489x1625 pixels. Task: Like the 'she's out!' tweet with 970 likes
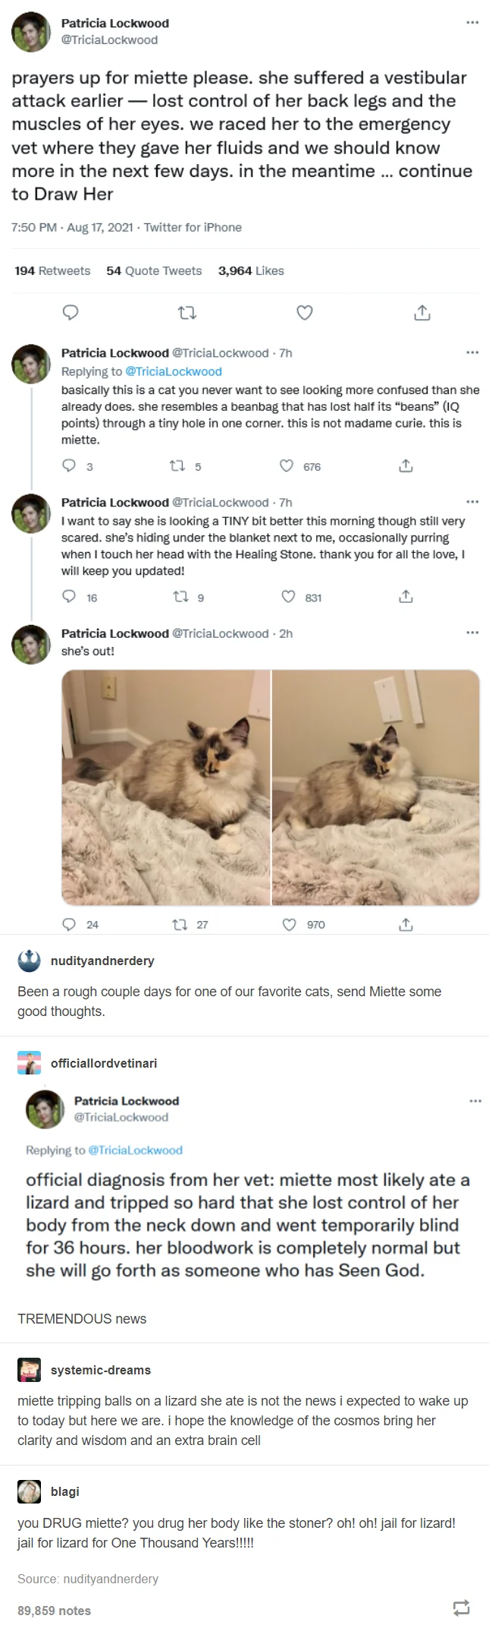[289, 924]
